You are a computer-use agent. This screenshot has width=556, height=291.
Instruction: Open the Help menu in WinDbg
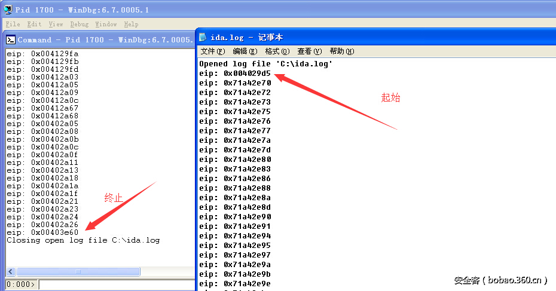(131, 24)
